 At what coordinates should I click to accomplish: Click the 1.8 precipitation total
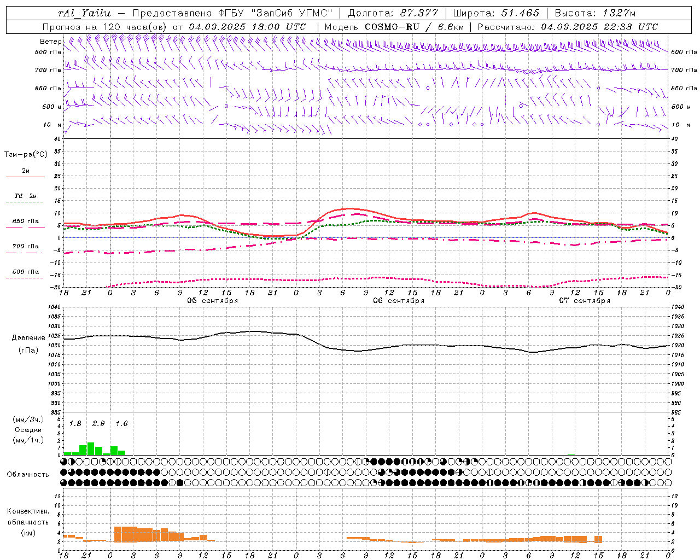pos(75,424)
